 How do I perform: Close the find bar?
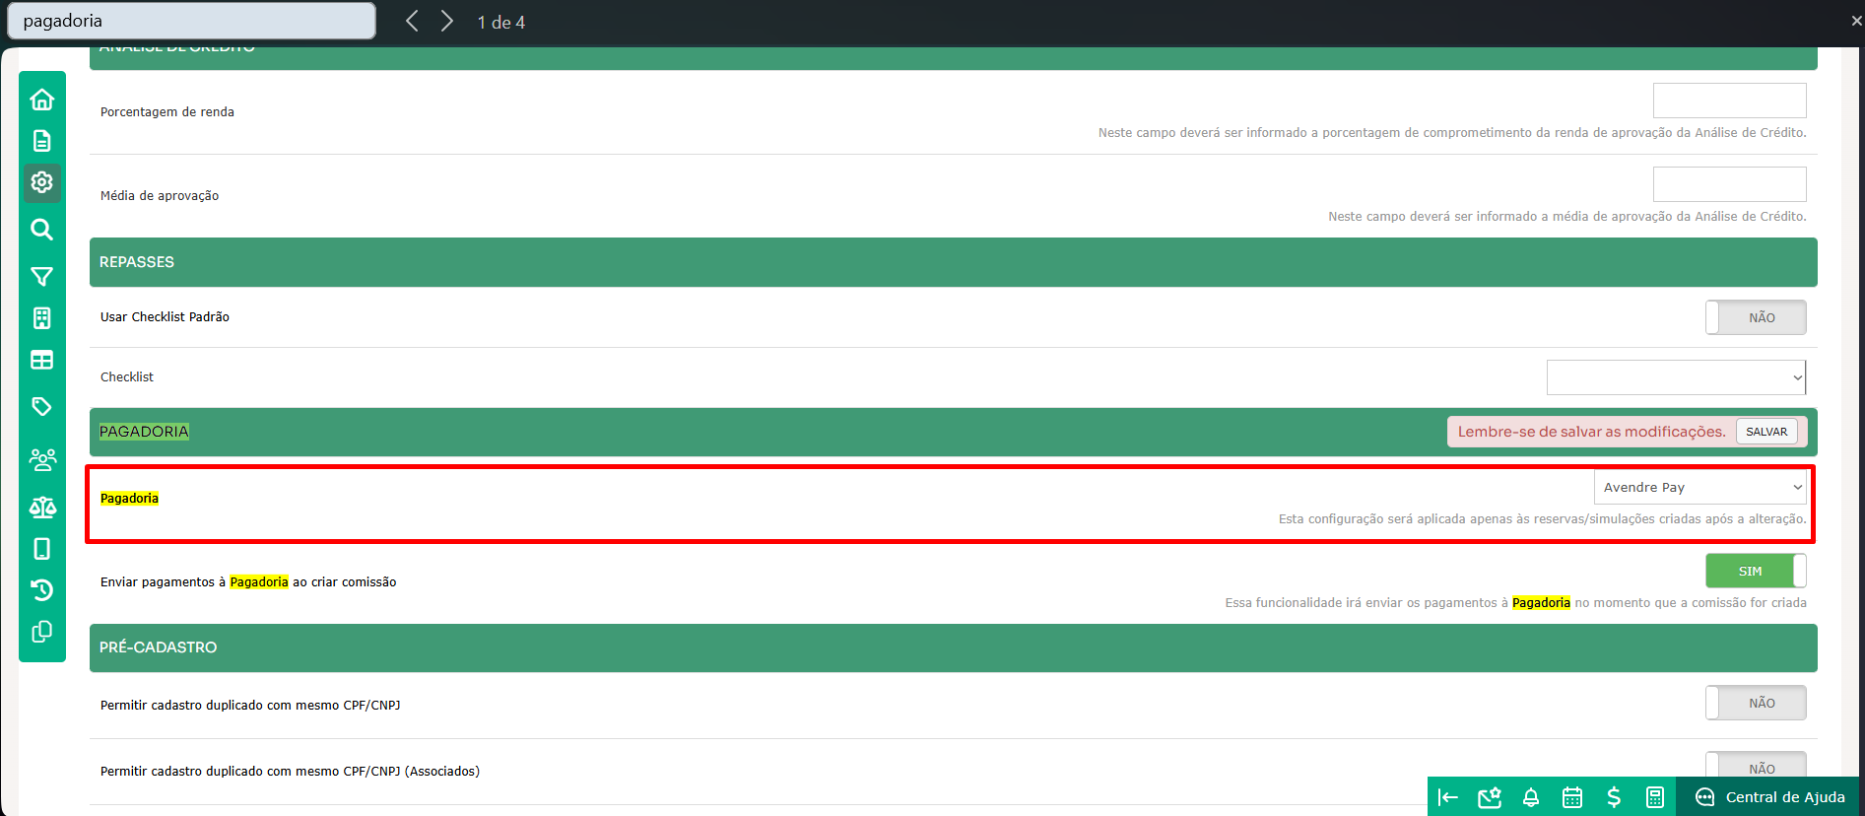coord(1856,21)
